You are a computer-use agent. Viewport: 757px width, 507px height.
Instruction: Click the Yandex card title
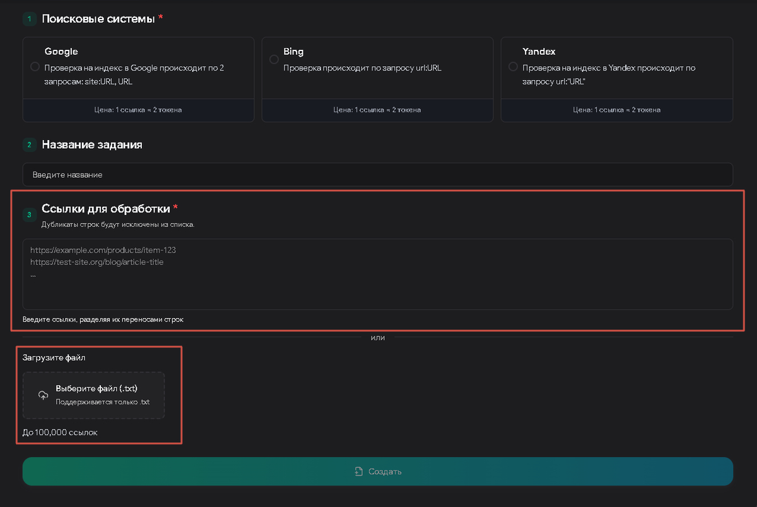pos(539,52)
